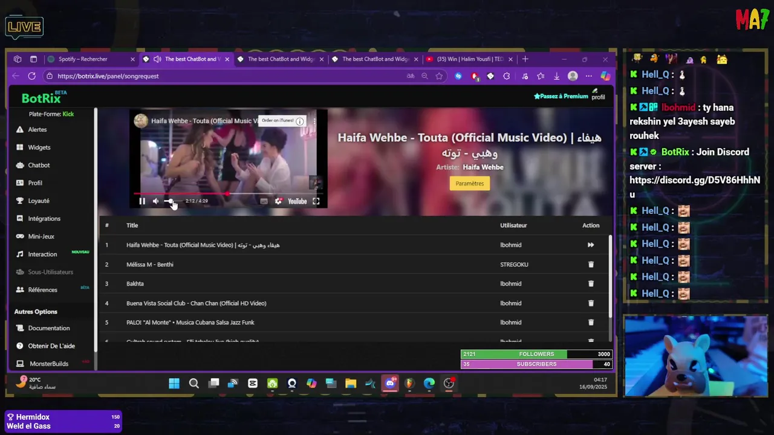Enter fullscreen in the video player

click(316, 201)
